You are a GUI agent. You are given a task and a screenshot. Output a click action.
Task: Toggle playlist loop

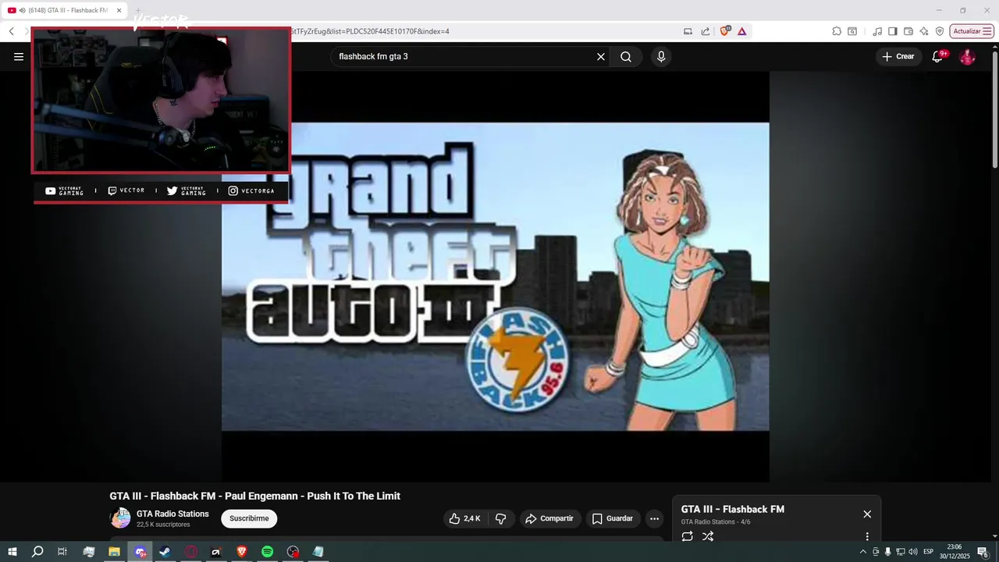click(x=687, y=536)
